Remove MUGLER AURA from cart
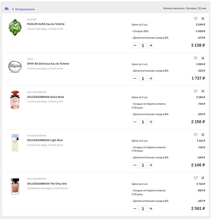Screen dimensions: 212x219 [x=203, y=18]
